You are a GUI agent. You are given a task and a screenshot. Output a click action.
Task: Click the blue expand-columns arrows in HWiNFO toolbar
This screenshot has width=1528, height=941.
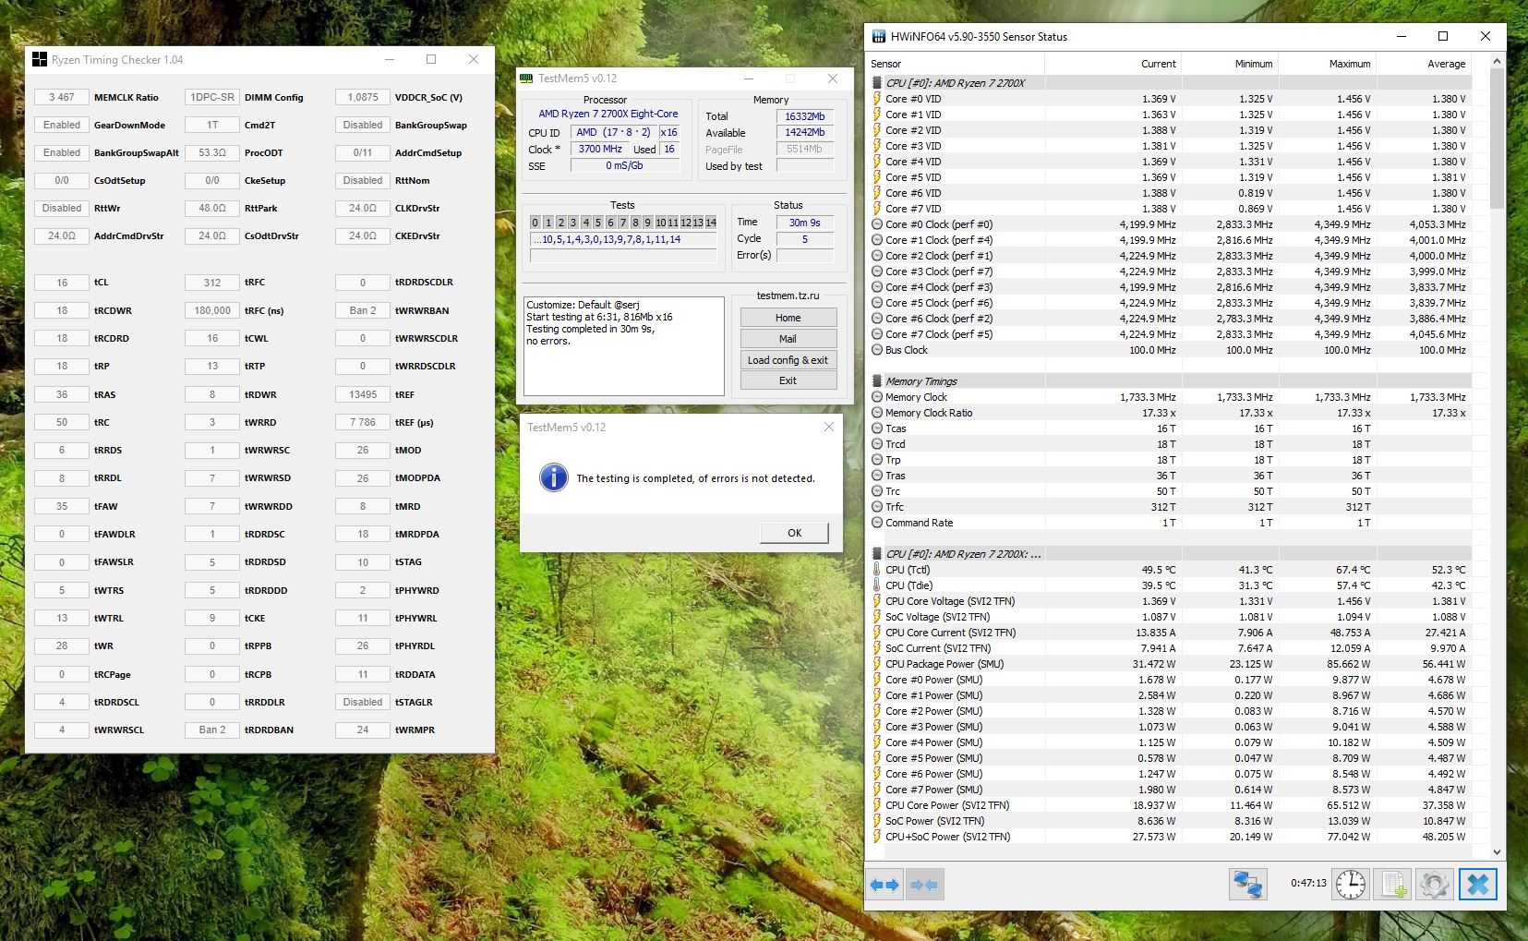884,885
